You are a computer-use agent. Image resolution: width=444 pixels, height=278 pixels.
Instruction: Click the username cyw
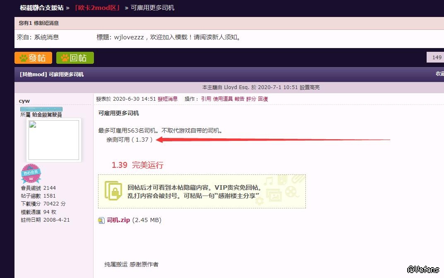(x=24, y=101)
